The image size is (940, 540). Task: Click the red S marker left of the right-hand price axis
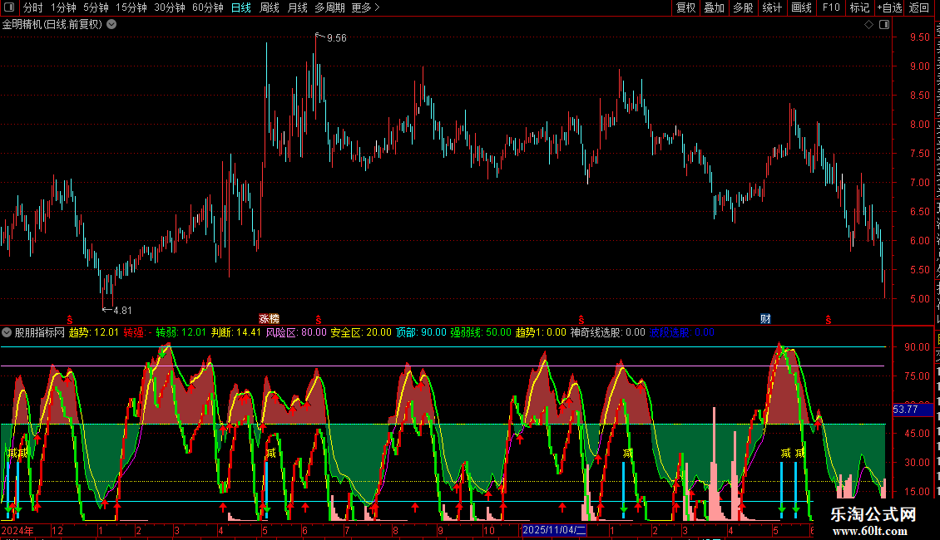point(828,320)
